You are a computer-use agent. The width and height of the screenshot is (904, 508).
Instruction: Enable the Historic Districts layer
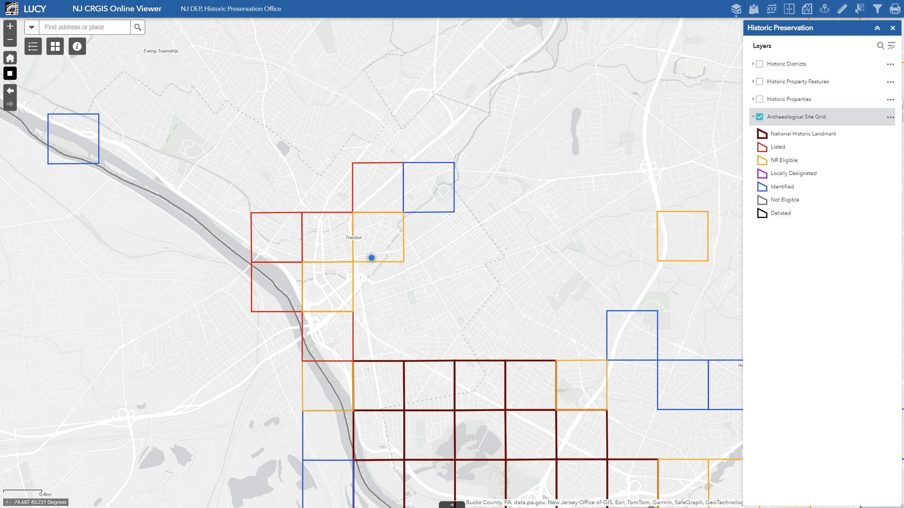coord(760,64)
